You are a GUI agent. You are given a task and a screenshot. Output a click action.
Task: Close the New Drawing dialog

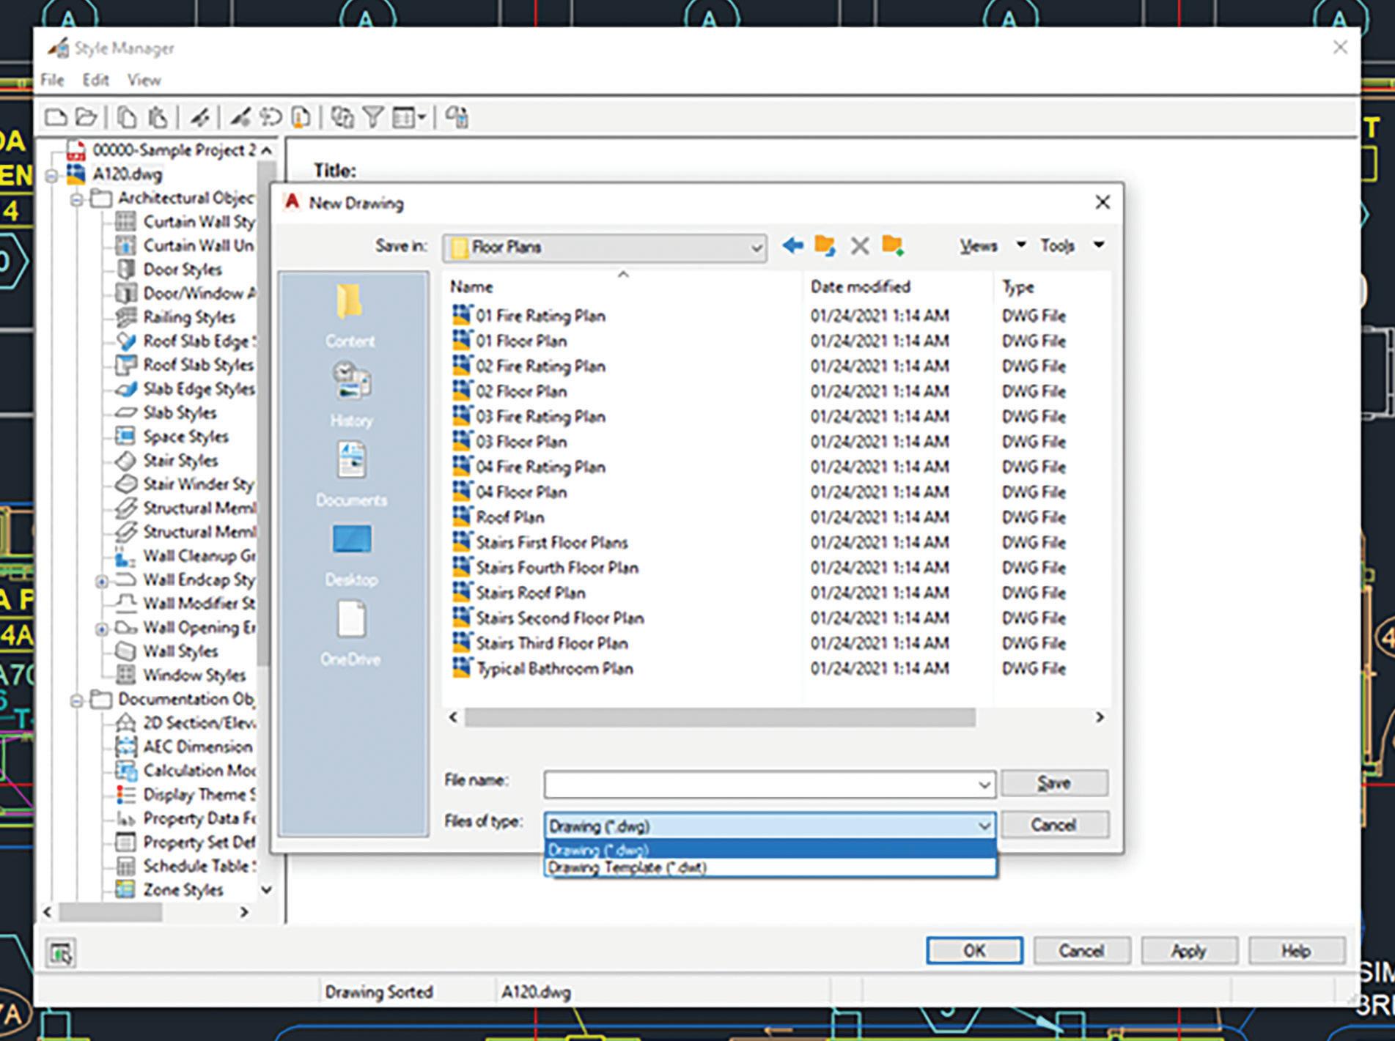tap(1102, 202)
